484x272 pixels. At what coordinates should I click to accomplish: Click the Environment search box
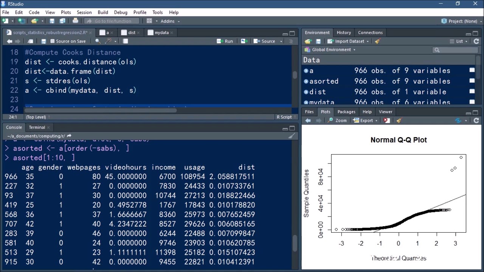point(455,50)
